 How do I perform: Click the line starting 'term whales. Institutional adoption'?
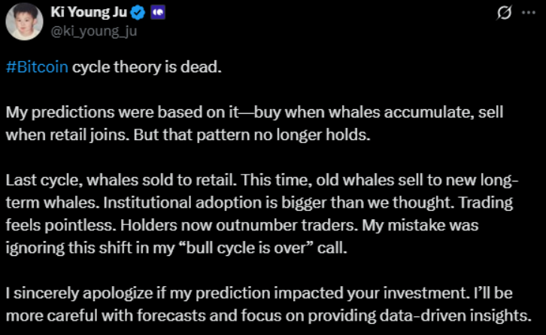pyautogui.click(x=259, y=203)
